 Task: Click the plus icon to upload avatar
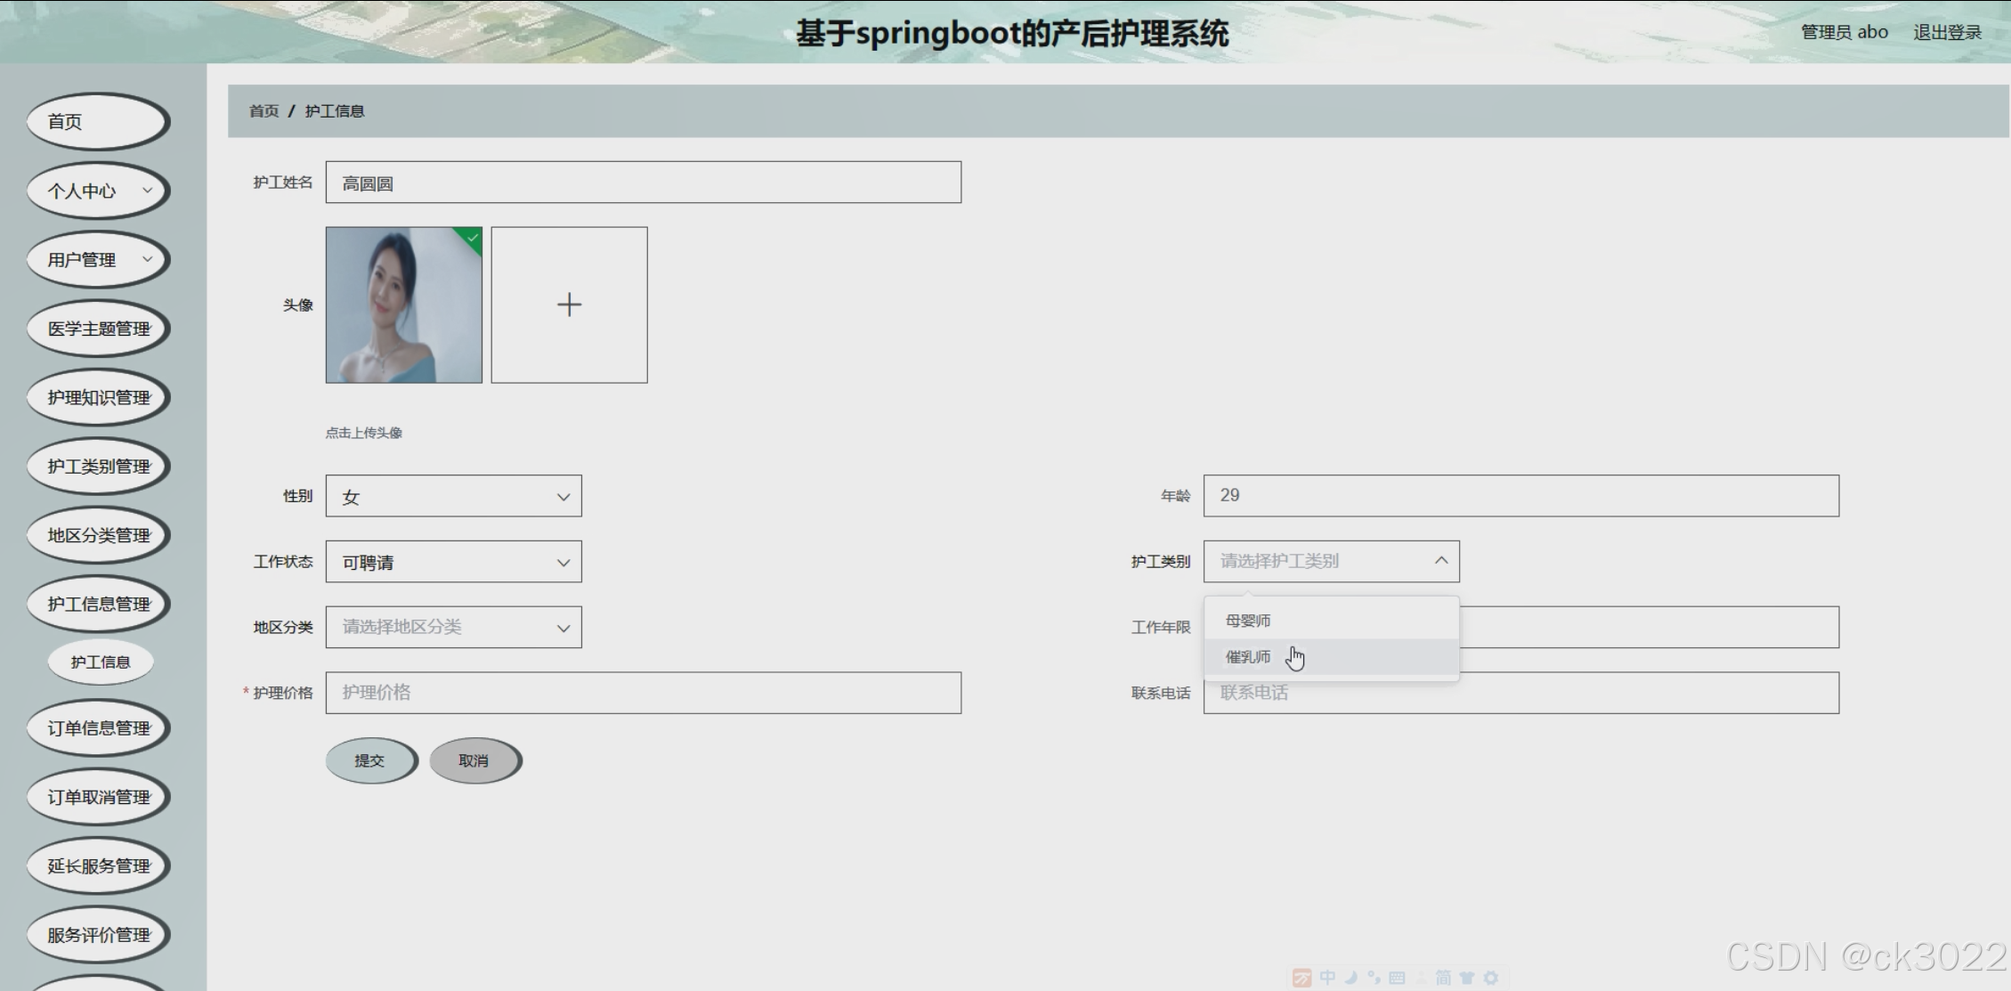pyautogui.click(x=569, y=305)
